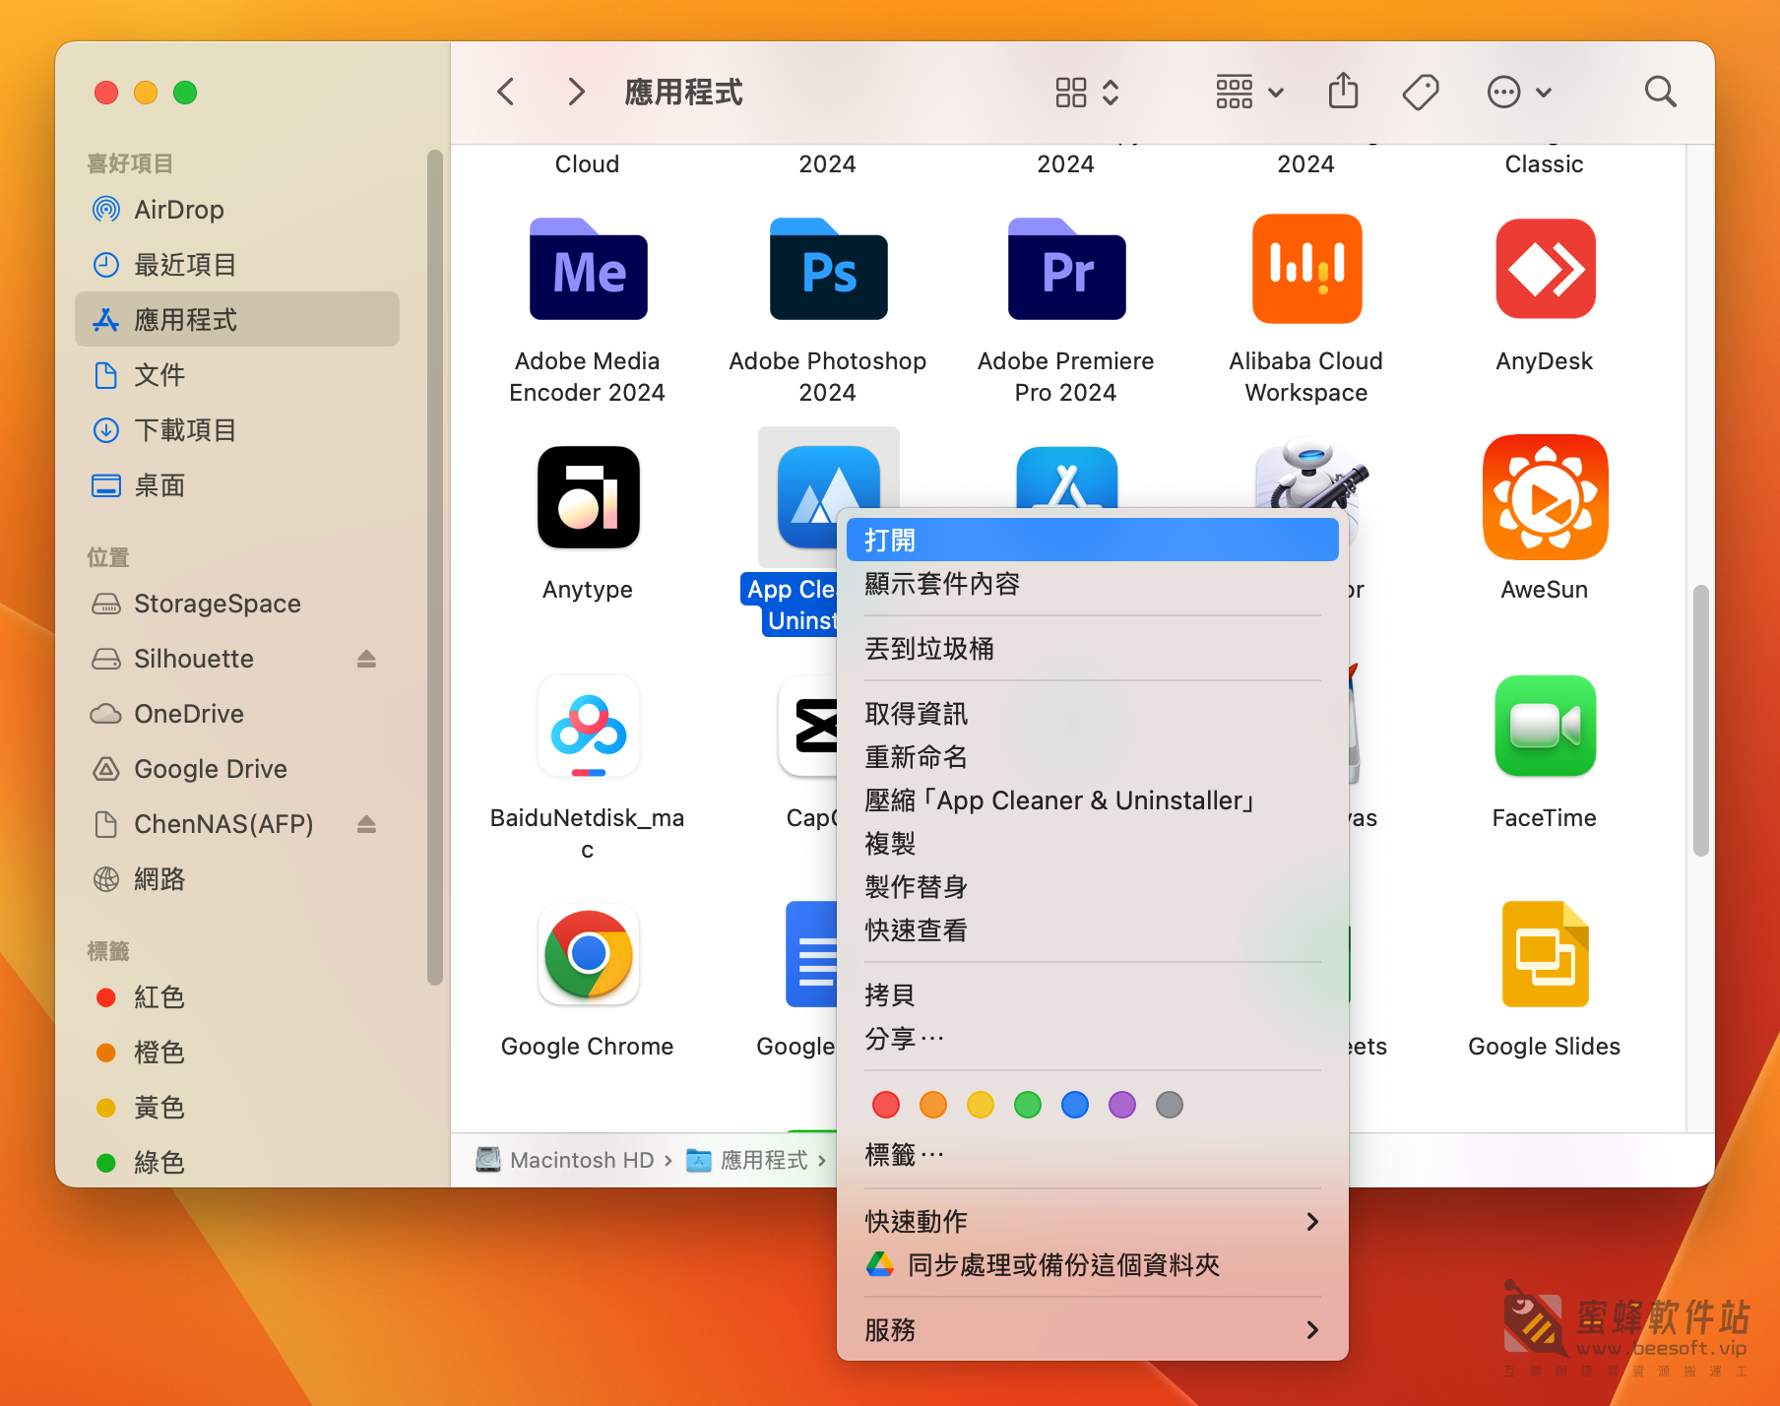Viewport: 1780px width, 1406px height.
Task: Filter by 橙色 tag in sidebar
Action: [237, 1053]
